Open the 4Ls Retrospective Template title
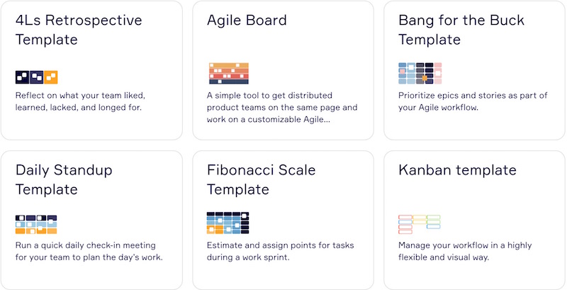This screenshot has width=567, height=290. (79, 30)
